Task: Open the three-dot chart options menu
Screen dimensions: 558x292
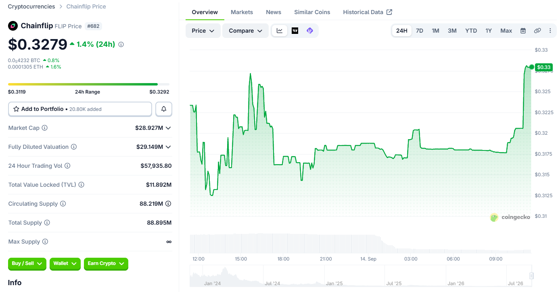Action: tap(550, 31)
